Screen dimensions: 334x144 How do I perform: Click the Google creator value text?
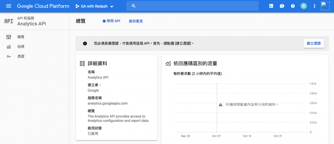93,90
